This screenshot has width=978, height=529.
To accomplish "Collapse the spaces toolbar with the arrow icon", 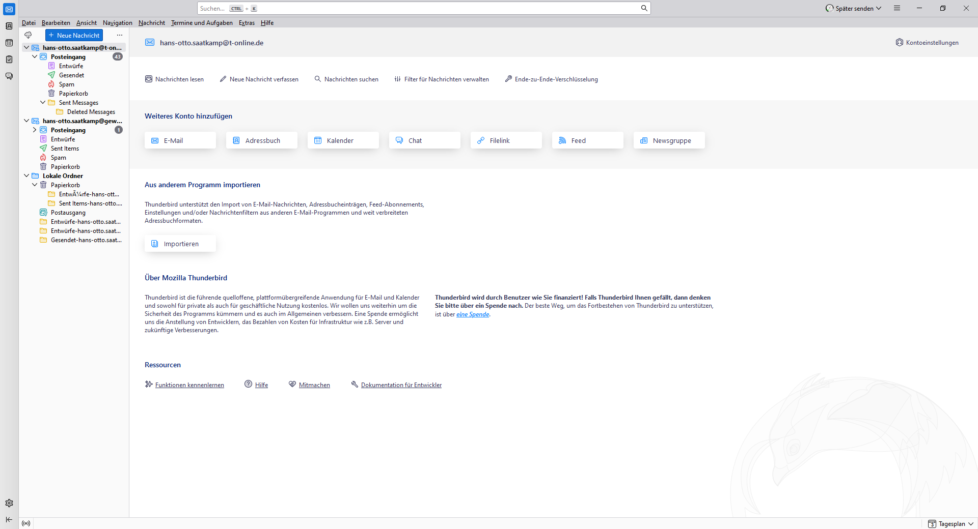I will [9, 519].
